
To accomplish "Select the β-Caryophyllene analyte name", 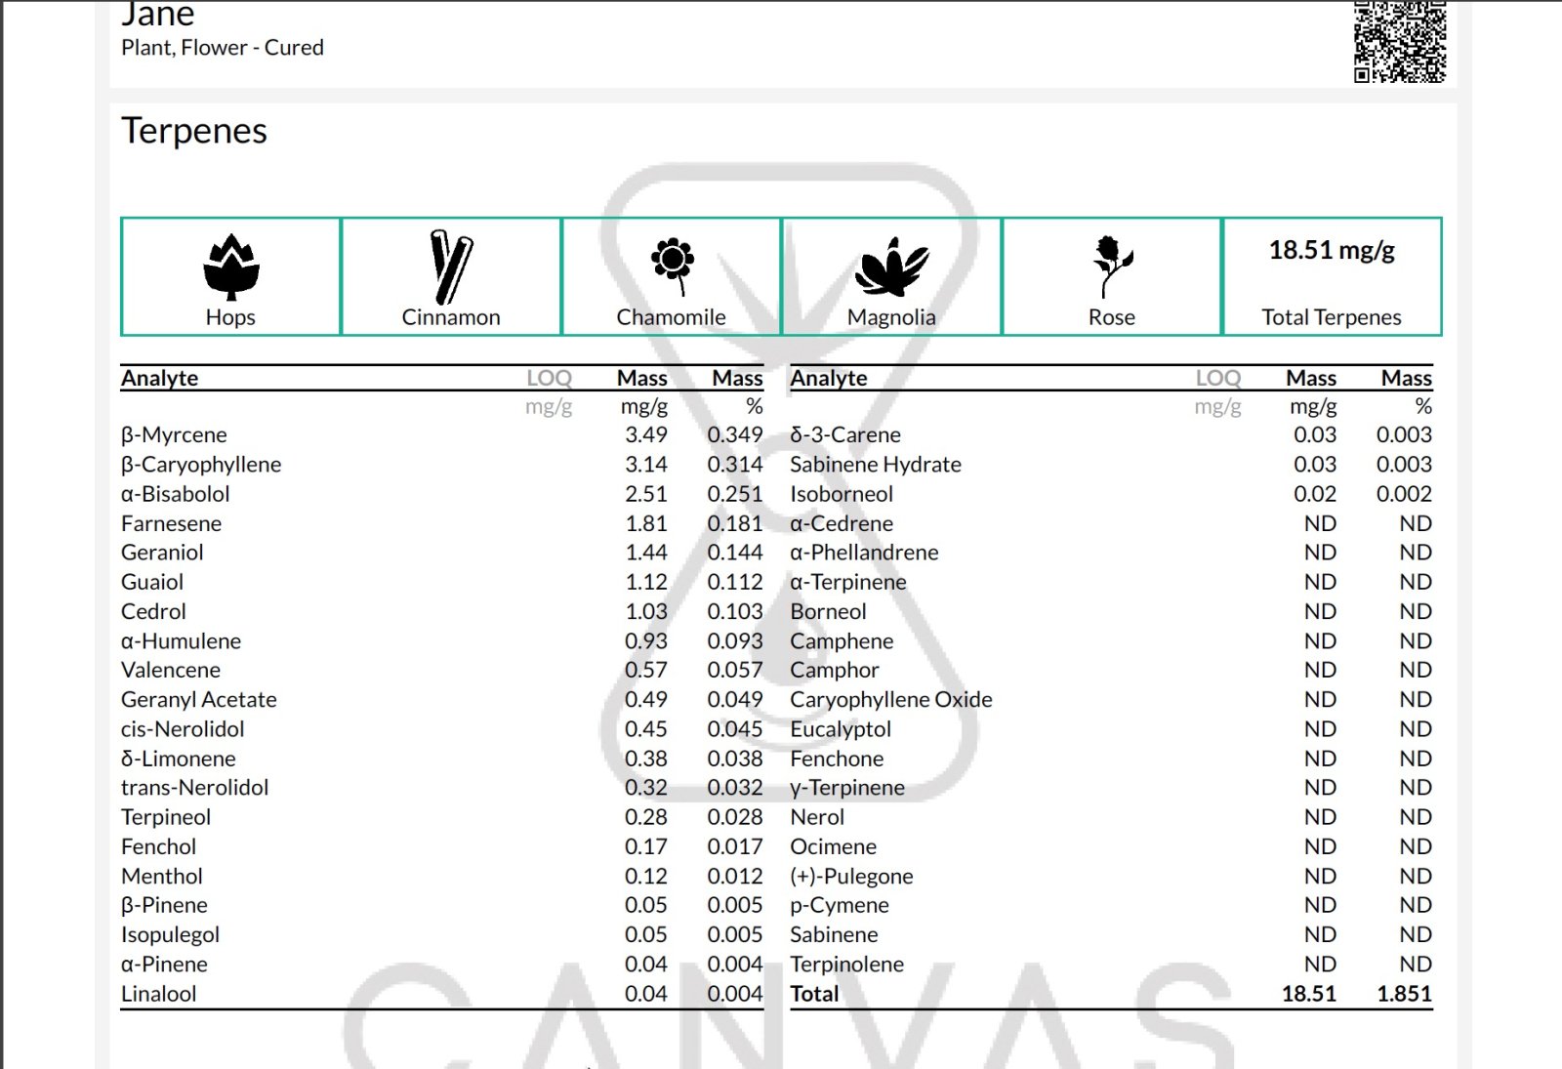I will tap(201, 465).
